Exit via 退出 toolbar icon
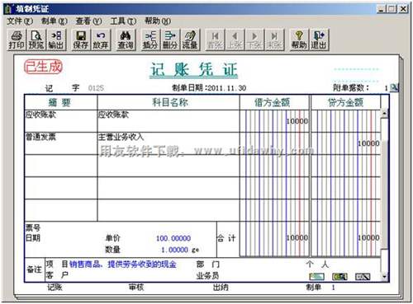Screen dimensions: 413x304 click(x=319, y=40)
